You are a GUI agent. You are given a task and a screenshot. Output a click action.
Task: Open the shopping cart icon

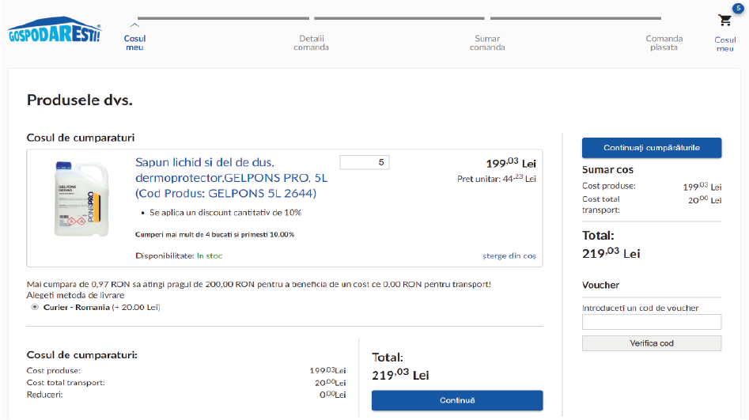click(x=724, y=21)
